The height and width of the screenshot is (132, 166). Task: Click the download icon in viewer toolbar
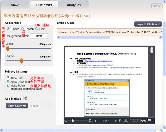tap(120, 121)
